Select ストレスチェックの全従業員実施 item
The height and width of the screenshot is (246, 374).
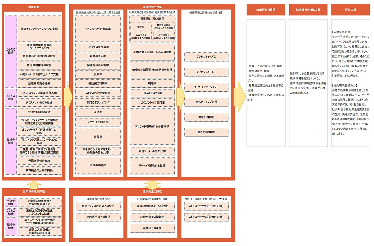point(39,92)
